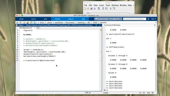Click Lectures in folder path

pyautogui.click(x=103, y=22)
